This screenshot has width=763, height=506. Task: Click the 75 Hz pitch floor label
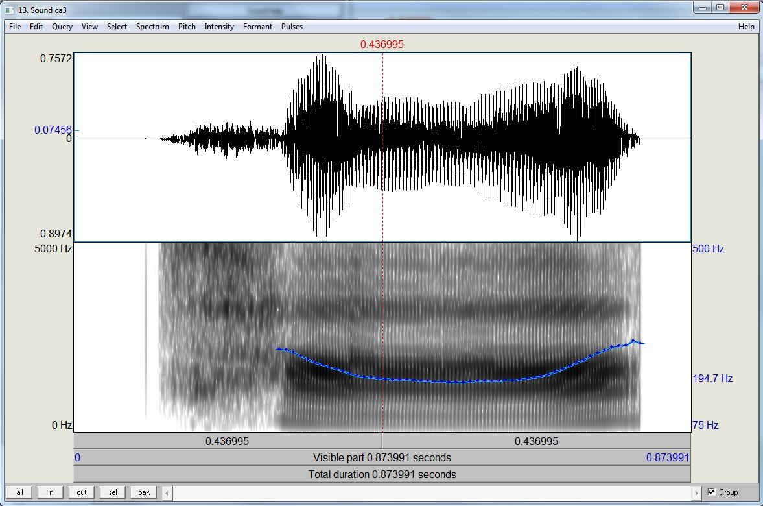click(705, 425)
